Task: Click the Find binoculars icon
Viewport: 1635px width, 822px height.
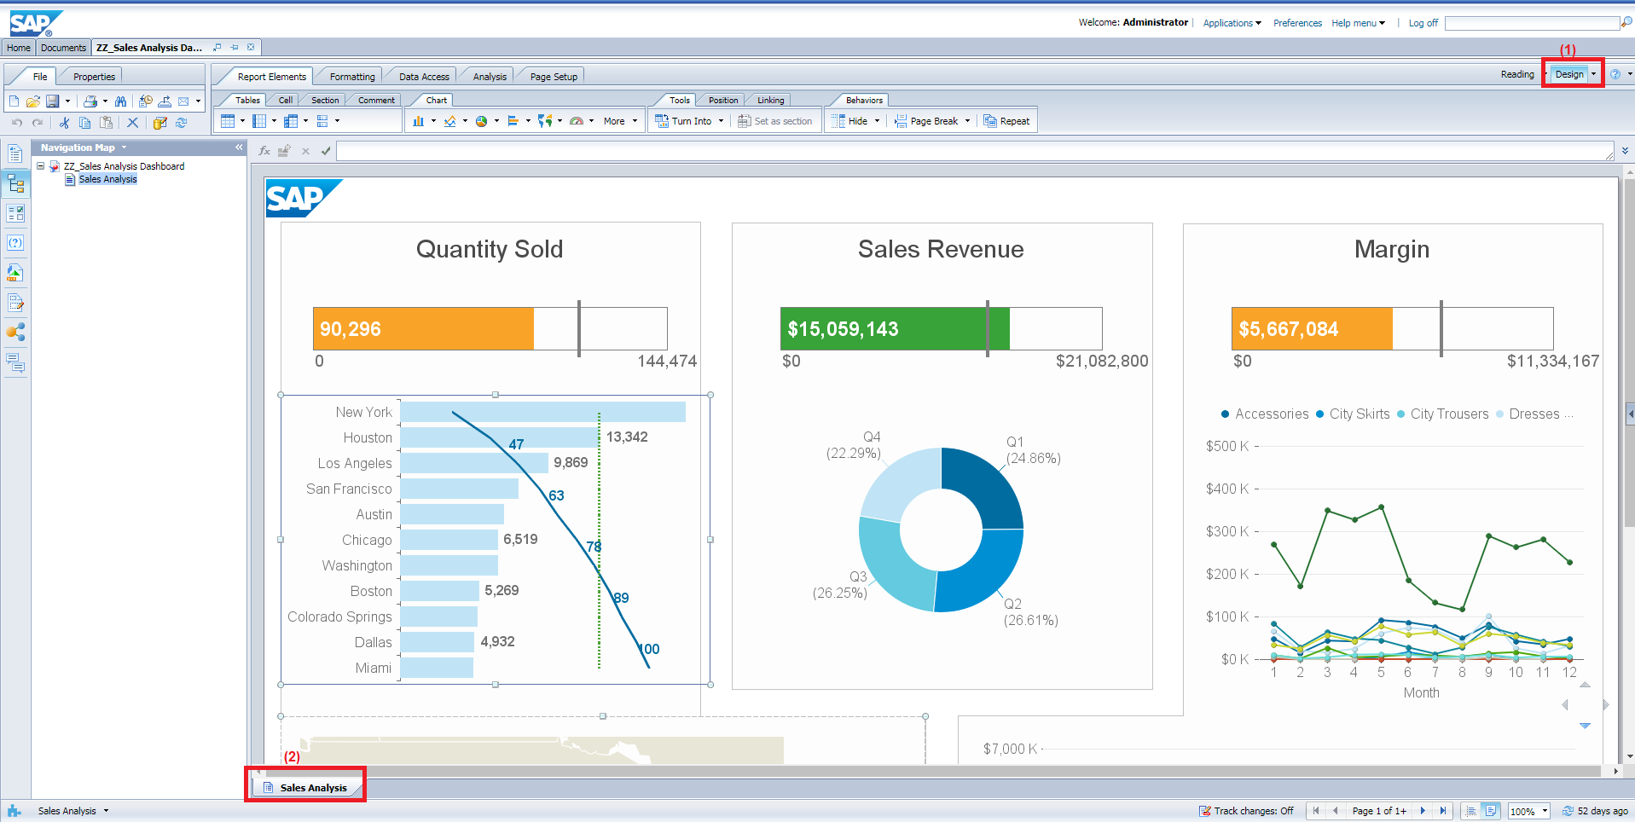Action: coord(120,101)
